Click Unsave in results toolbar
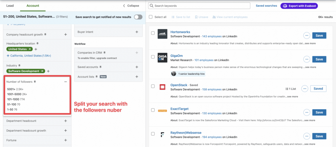Image resolution: width=336 pixels, height=147 pixels. [x=201, y=17]
